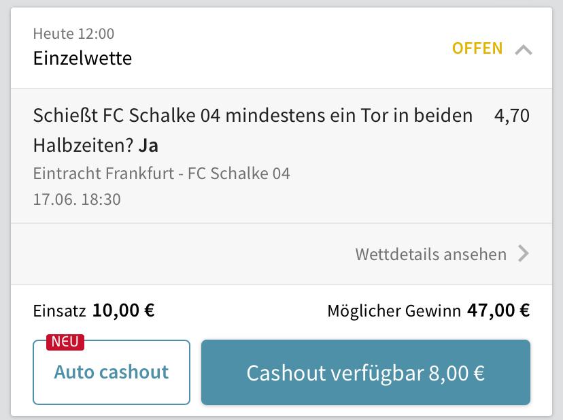Open the Auto cashout option
Screen dimensions: 563x420
coord(112,372)
